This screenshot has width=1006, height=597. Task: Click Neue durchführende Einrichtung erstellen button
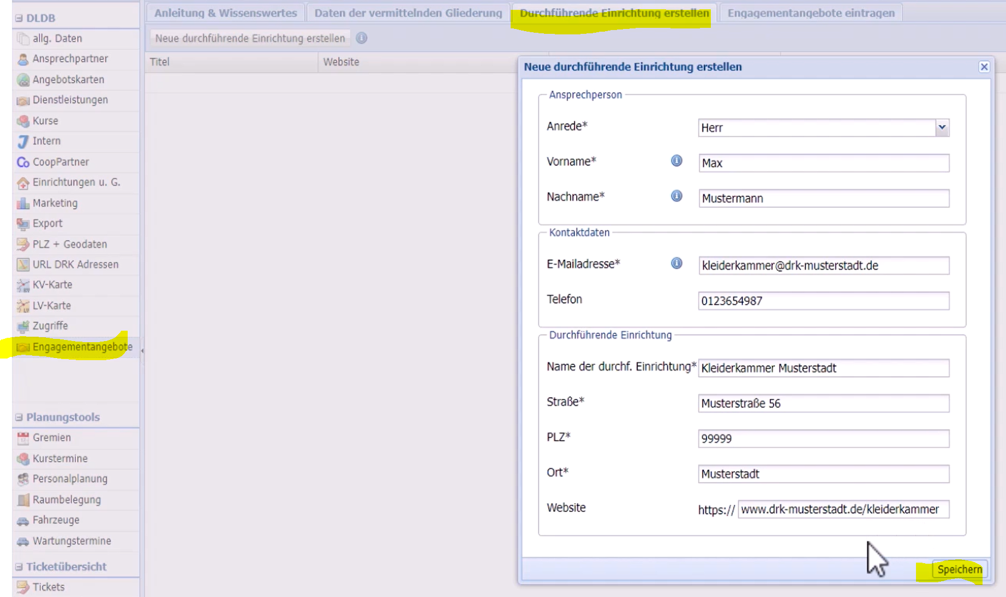[x=250, y=38]
